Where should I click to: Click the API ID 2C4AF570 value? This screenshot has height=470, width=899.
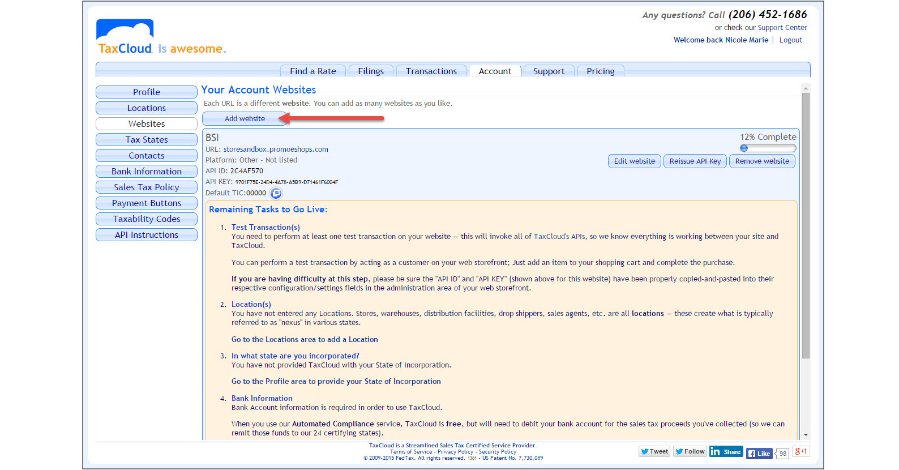(247, 170)
